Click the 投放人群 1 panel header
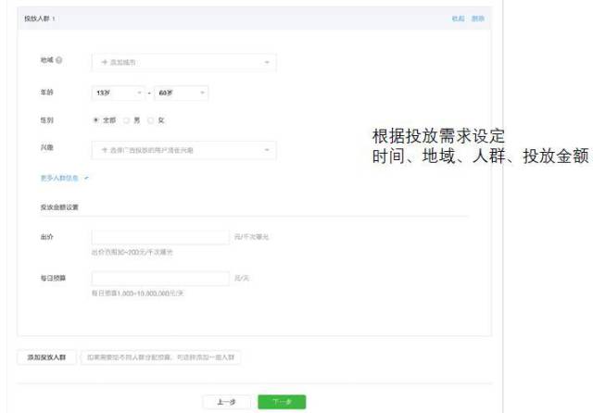Screen dimensions: 593x413 [41, 19]
